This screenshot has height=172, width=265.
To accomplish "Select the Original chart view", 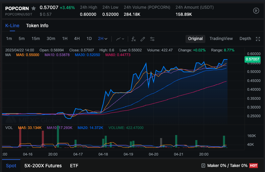I will [195, 39].
